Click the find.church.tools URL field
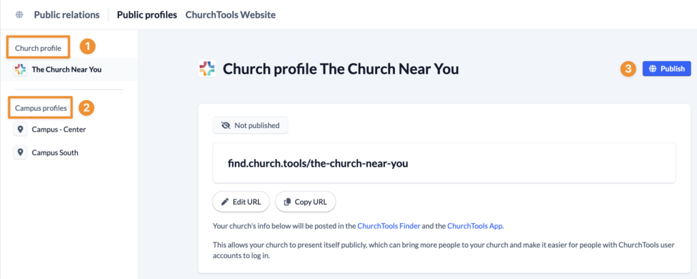This screenshot has width=697, height=279. (x=444, y=163)
